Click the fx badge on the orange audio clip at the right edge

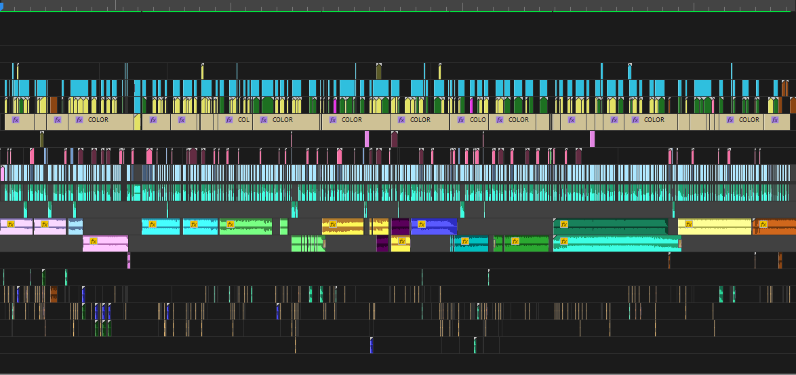click(x=763, y=224)
